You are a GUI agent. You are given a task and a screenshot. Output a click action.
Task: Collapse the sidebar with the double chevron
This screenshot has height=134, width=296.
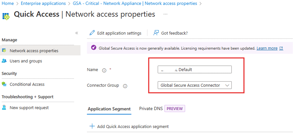tap(77, 33)
